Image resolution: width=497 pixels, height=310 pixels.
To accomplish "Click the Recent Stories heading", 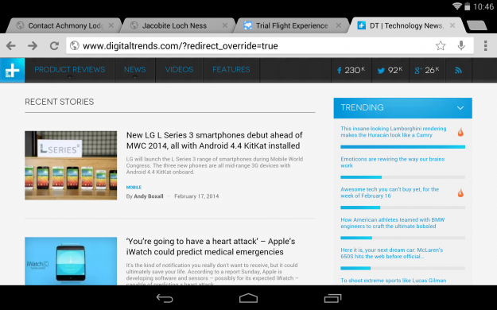I will 60,102.
